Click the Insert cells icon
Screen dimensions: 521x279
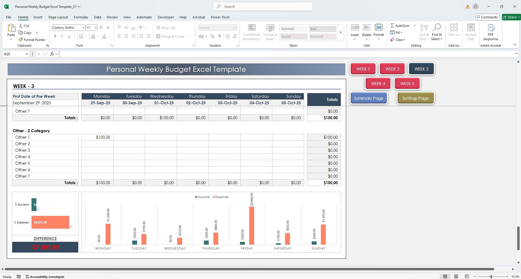click(355, 27)
